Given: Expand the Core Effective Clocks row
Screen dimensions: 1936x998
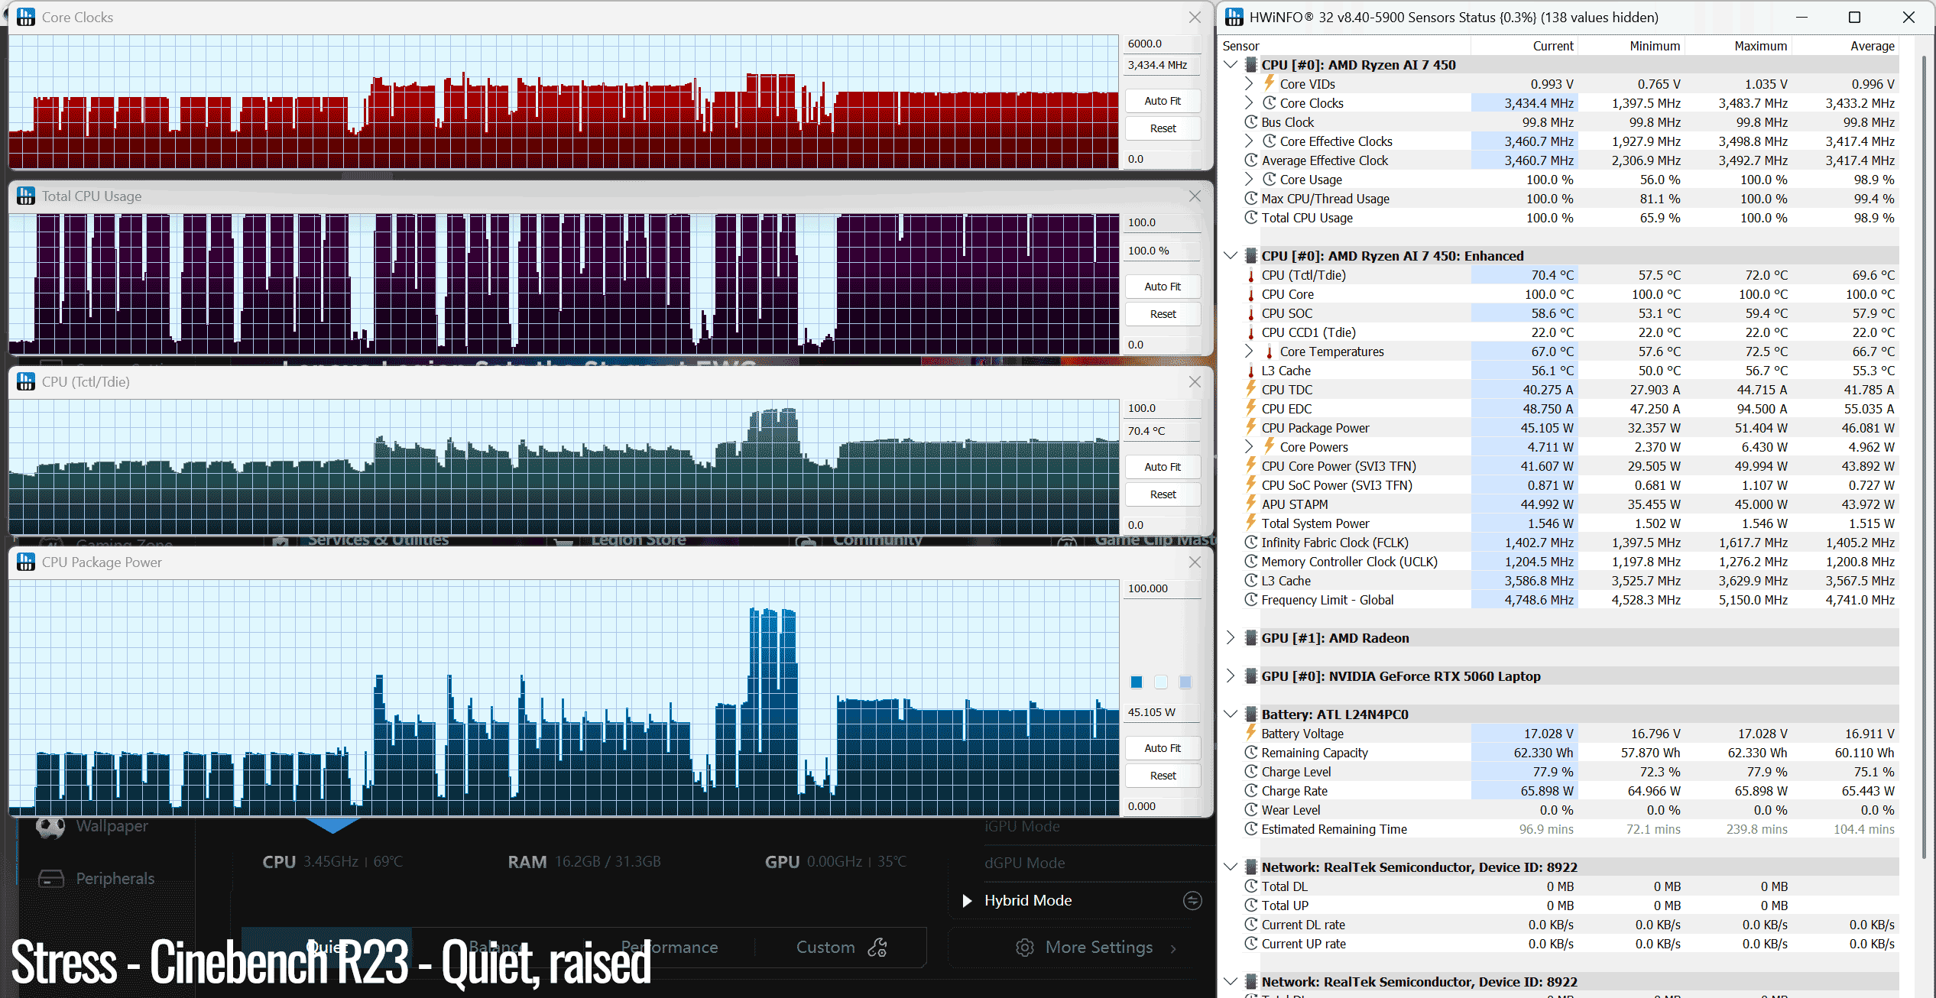Looking at the screenshot, I should tap(1249, 141).
